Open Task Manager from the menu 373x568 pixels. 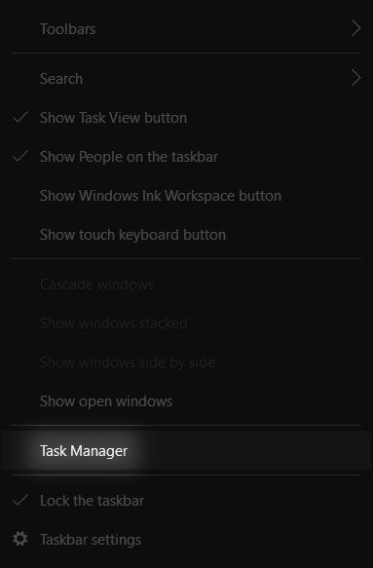(187, 451)
